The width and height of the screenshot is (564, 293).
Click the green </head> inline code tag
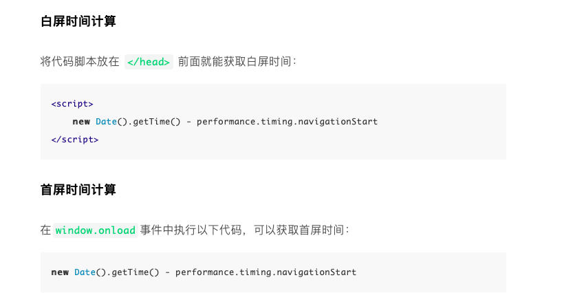149,62
